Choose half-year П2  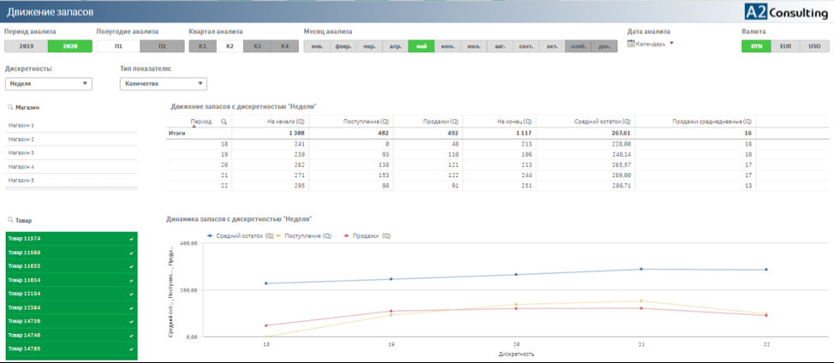point(162,46)
